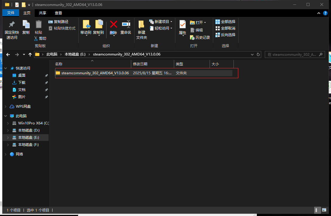This screenshot has width=331, height=216.
Task: Click 全部选择 to select all items
Action: click(225, 21)
